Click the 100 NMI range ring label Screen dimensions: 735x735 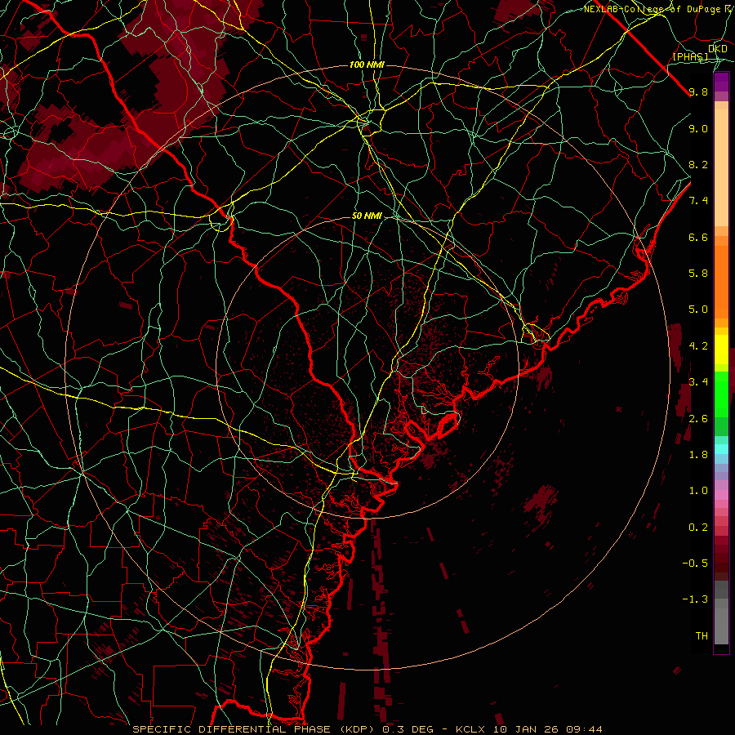pos(367,65)
